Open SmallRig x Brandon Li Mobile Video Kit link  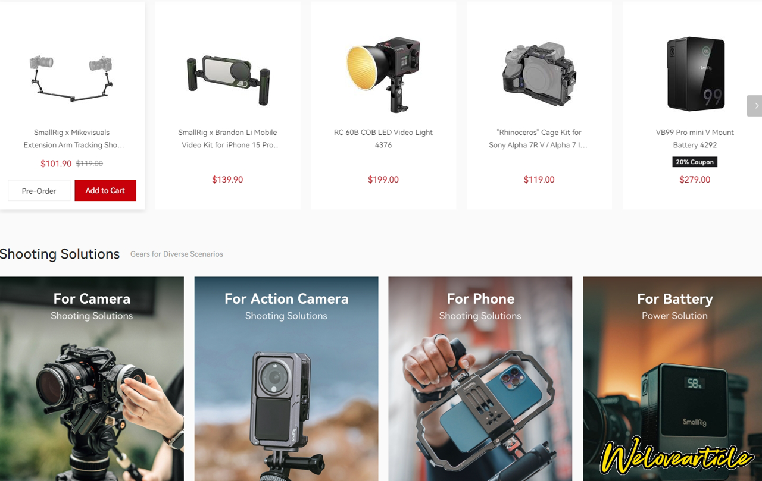pos(227,139)
